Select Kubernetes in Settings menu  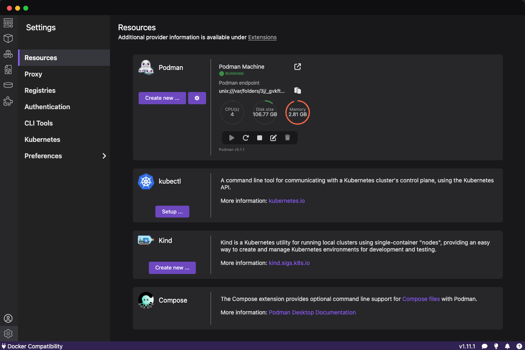(x=64, y=139)
